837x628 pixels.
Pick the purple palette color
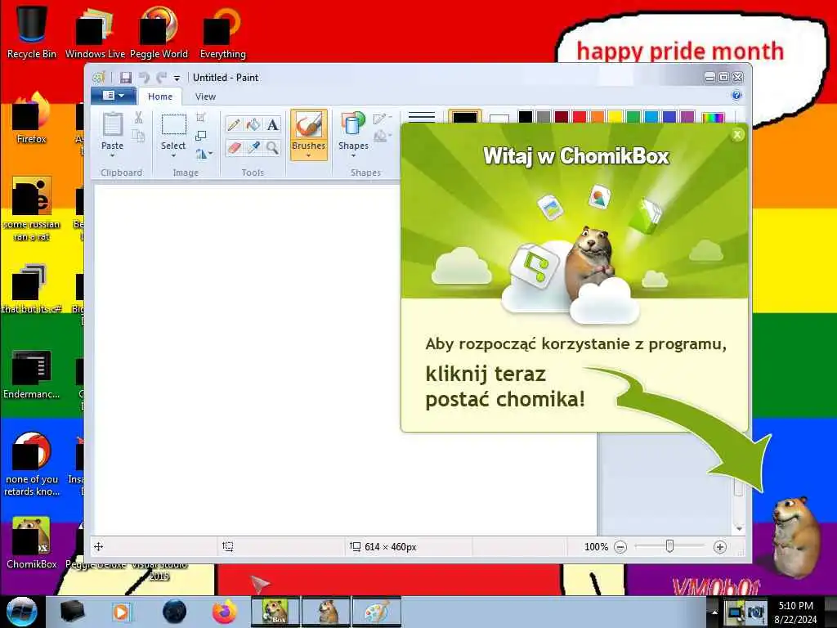click(x=687, y=116)
